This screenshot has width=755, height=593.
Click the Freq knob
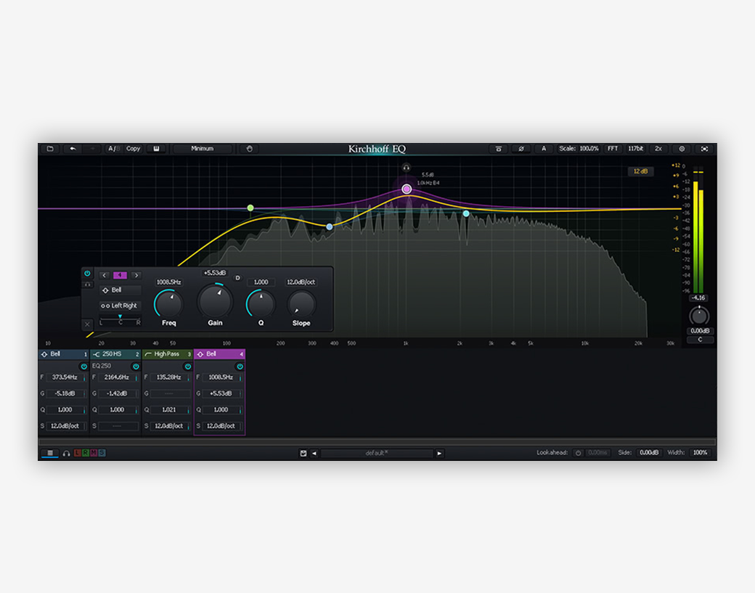click(x=168, y=303)
